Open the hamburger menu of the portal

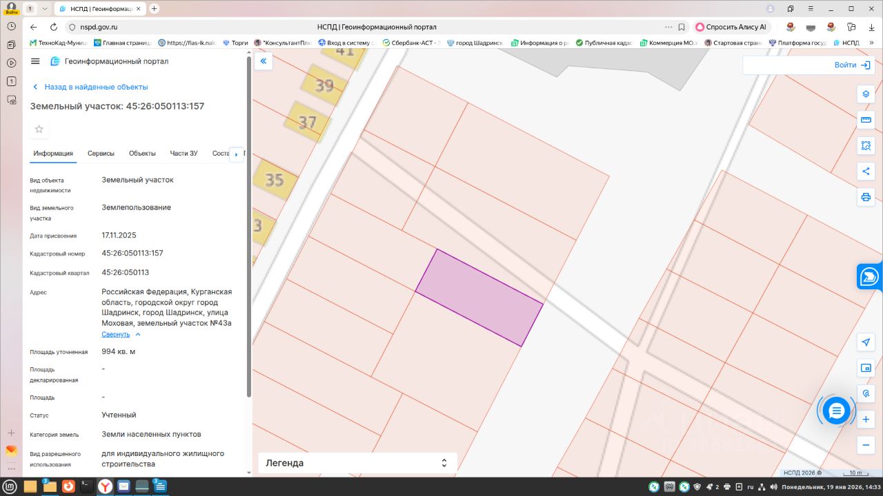[36, 61]
